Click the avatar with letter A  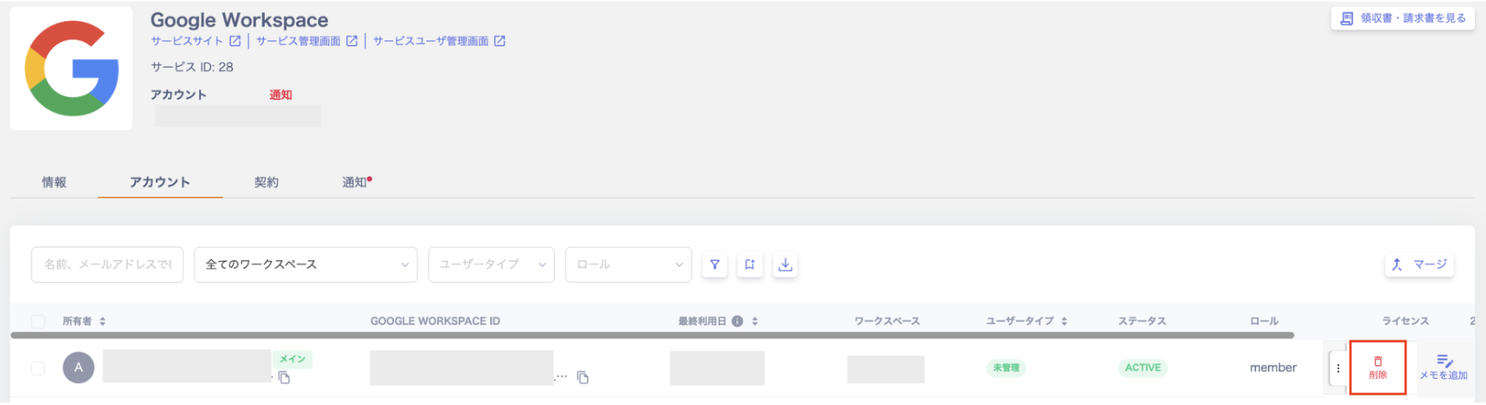pyautogui.click(x=78, y=367)
